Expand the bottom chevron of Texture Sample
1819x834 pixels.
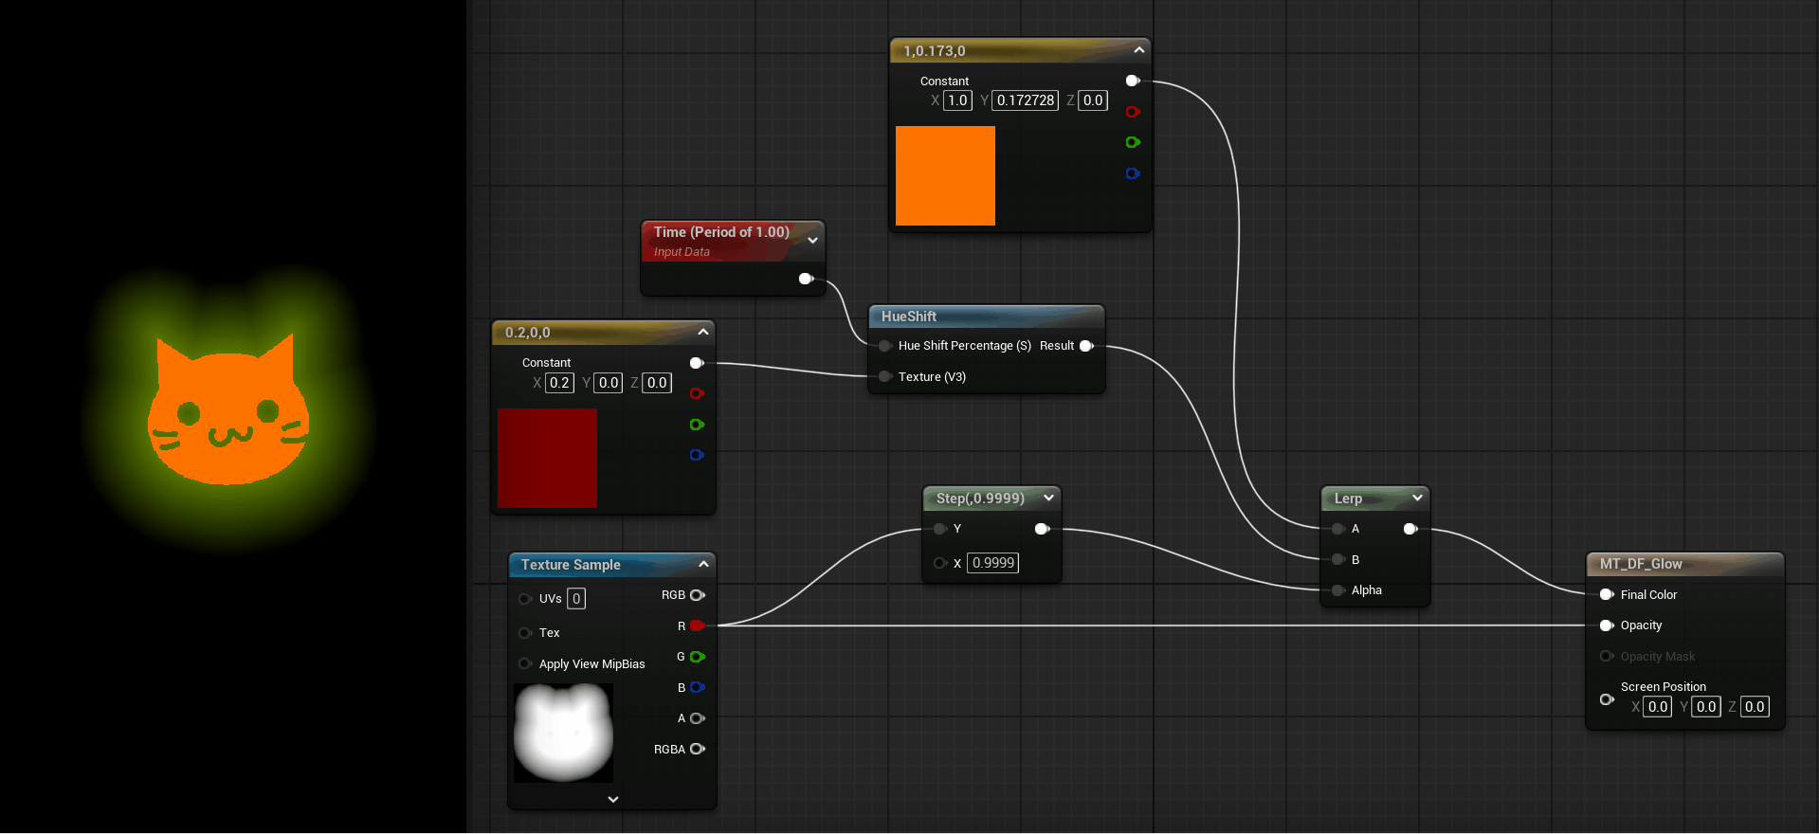pos(613,799)
